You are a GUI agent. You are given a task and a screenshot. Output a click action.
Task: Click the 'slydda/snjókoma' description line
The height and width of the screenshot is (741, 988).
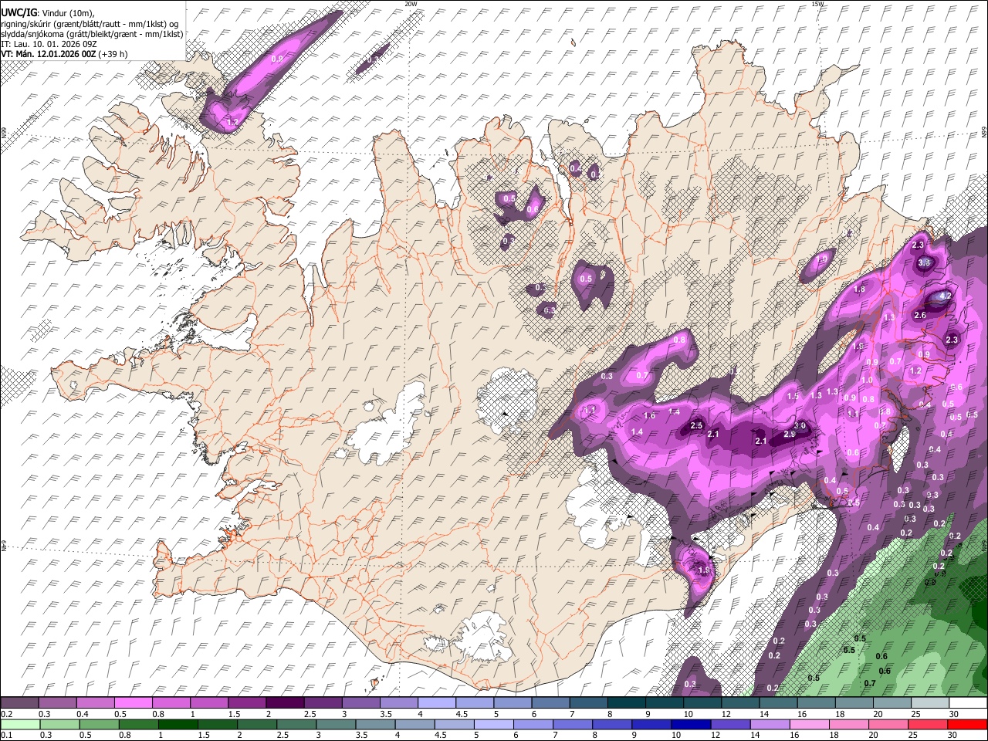click(x=92, y=34)
